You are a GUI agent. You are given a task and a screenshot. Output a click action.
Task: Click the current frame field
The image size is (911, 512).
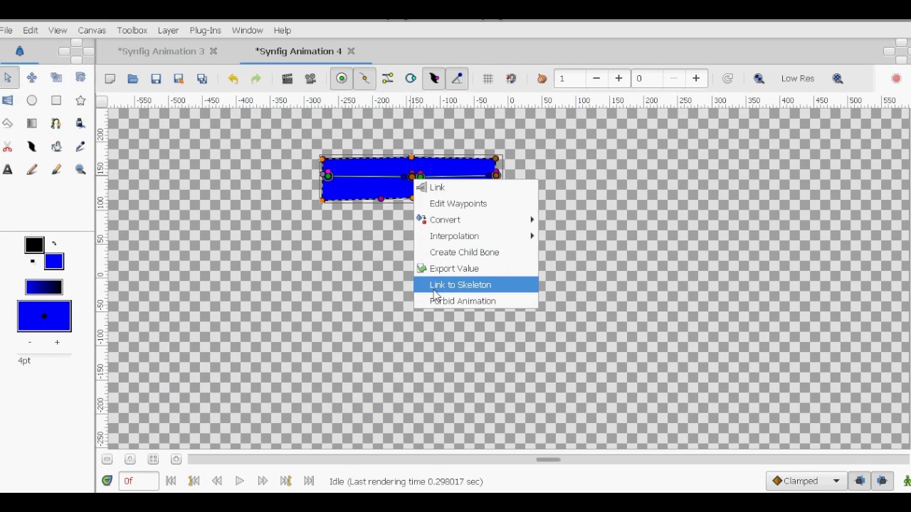point(138,481)
